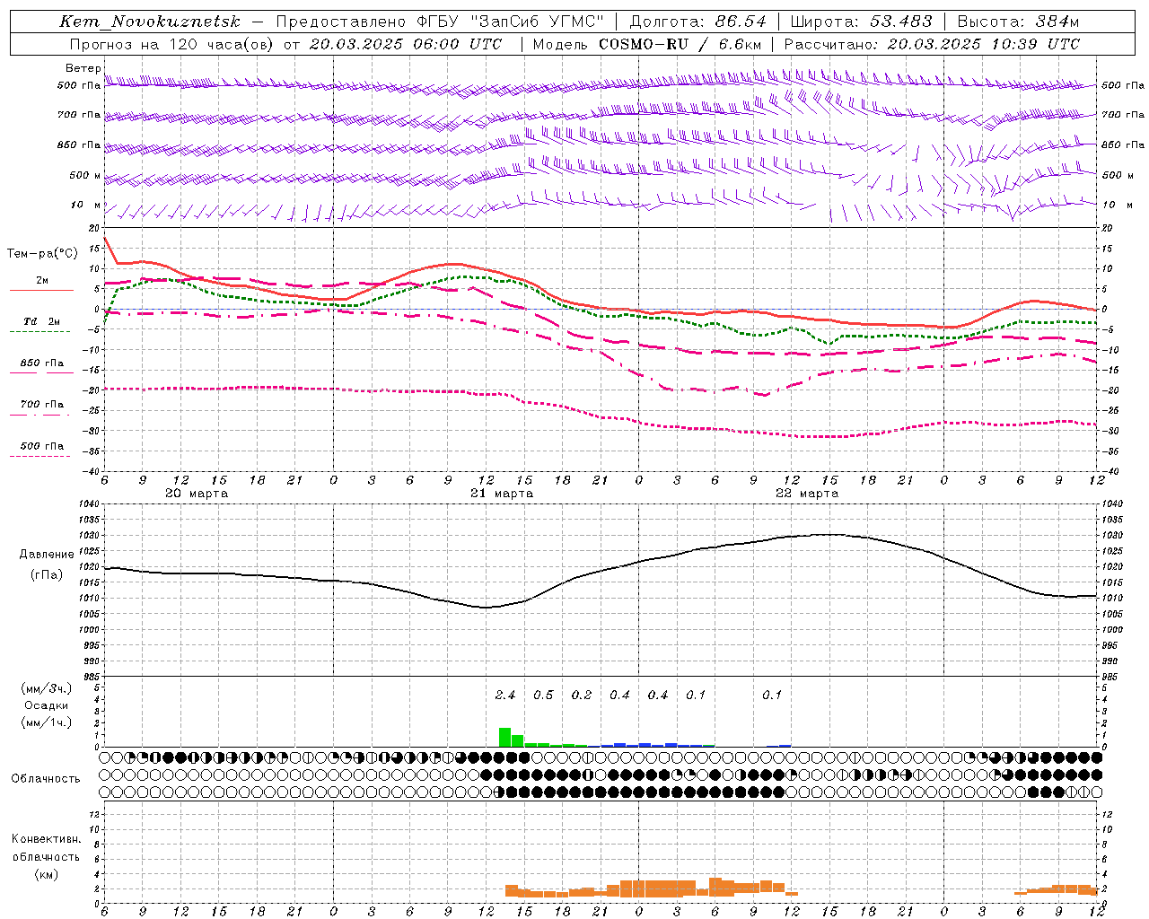Click the '2.4' precipitation amount value

click(505, 696)
